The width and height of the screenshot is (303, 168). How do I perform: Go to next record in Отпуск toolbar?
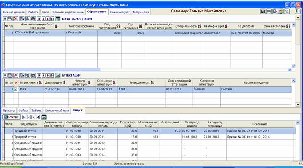click(x=33, y=117)
